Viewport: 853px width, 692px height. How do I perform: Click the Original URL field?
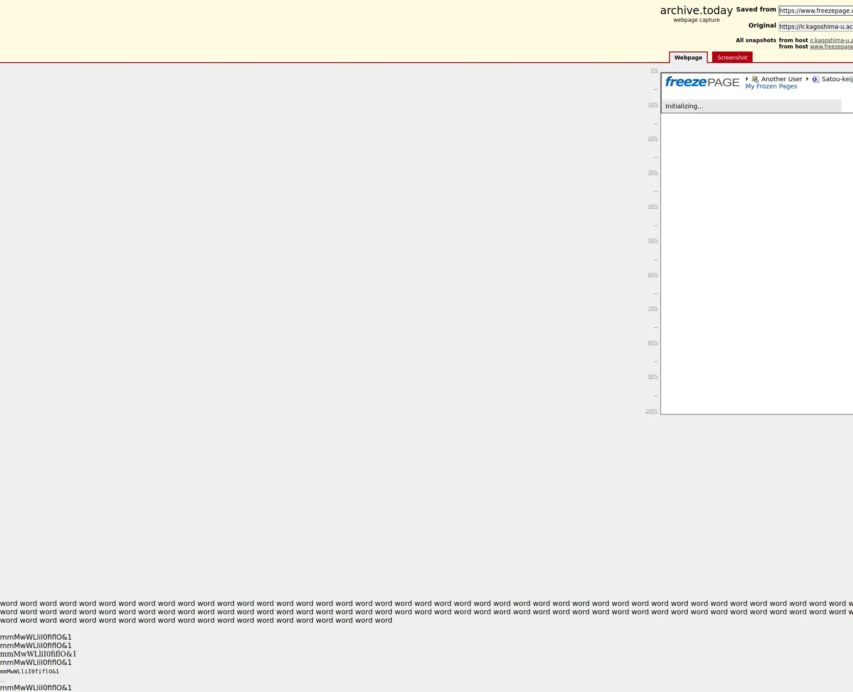coord(816,27)
